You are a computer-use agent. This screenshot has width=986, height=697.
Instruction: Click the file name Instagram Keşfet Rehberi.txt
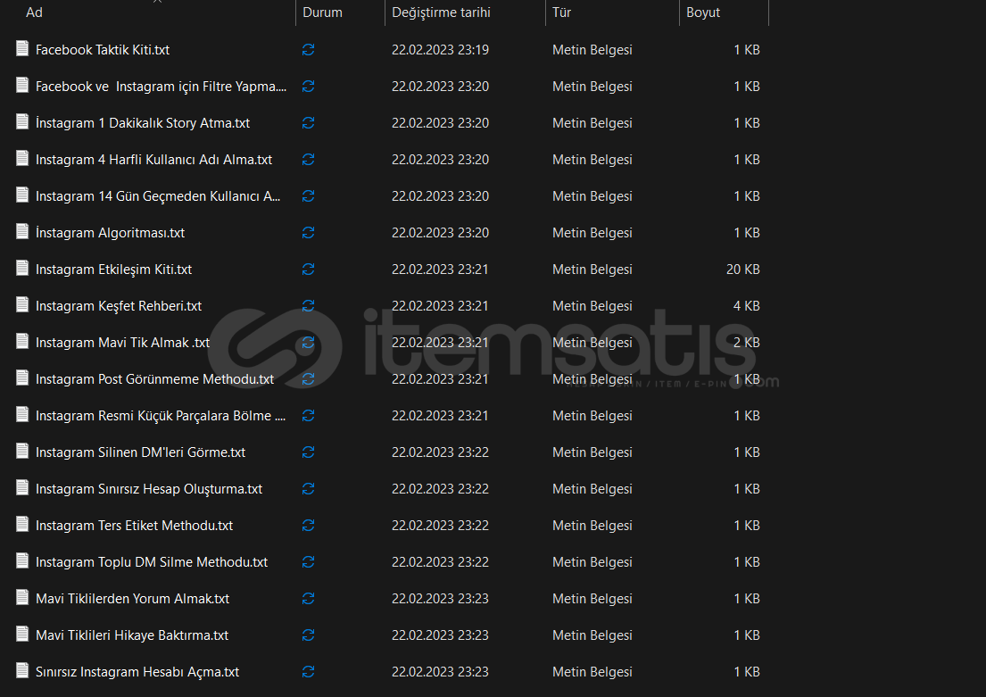119,306
